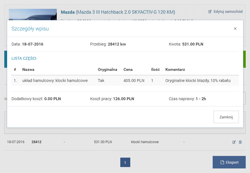Click the Oryginalna column header
The height and width of the screenshot is (173, 250).
pyautogui.click(x=107, y=69)
